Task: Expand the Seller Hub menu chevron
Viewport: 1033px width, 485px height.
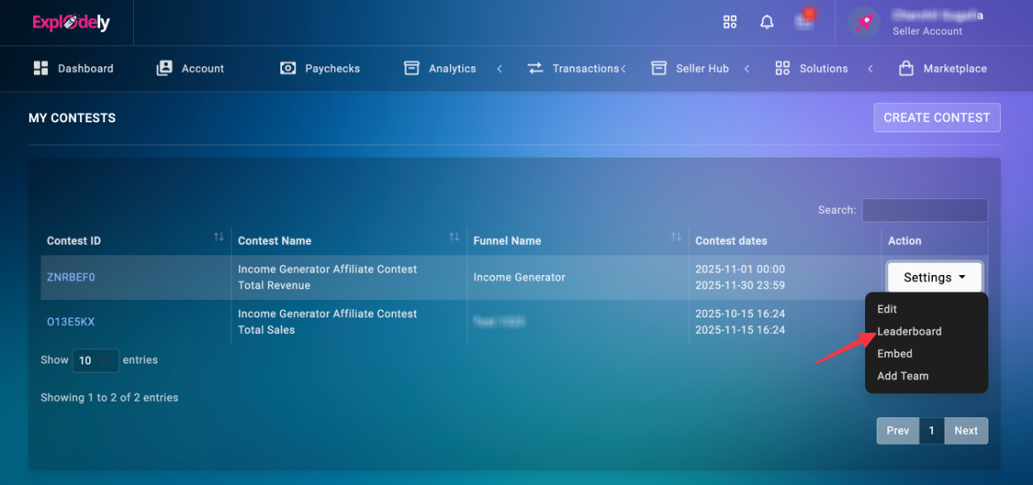Action: click(747, 69)
